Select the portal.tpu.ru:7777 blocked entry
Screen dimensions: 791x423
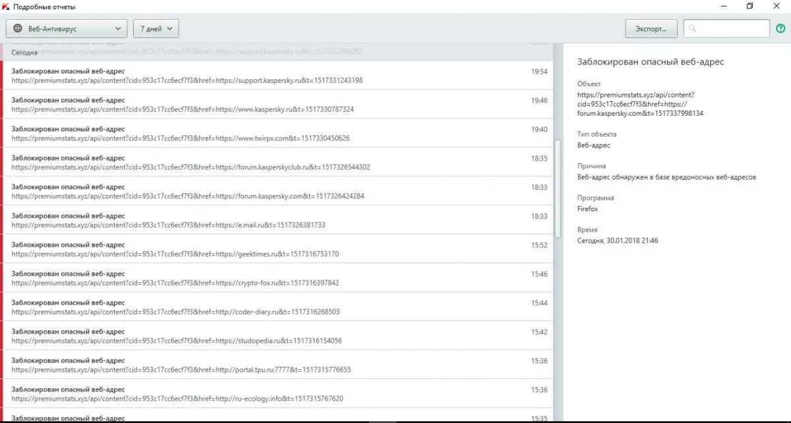tap(277, 364)
